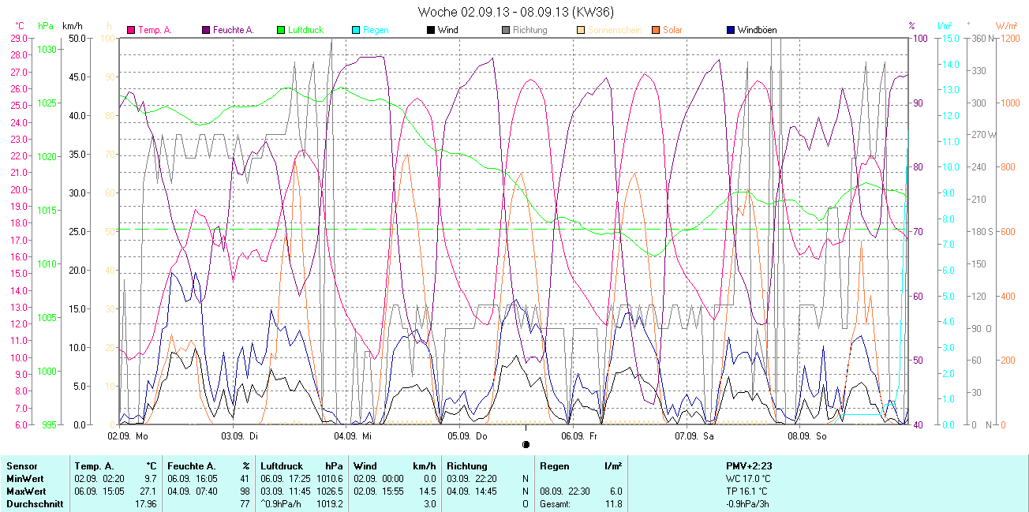Click the '1200' solar axis tick label

coord(1009,38)
